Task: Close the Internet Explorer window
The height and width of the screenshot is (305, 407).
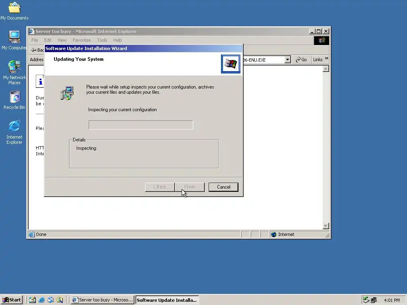Action: (326, 31)
